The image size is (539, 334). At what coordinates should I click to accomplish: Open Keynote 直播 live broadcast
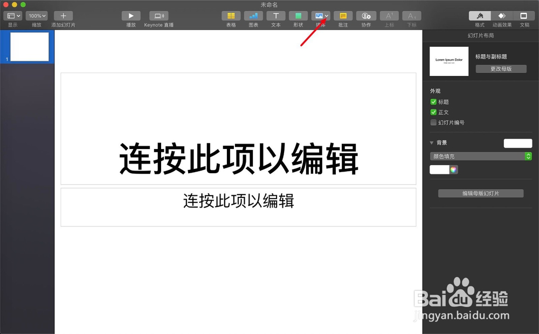coord(158,16)
